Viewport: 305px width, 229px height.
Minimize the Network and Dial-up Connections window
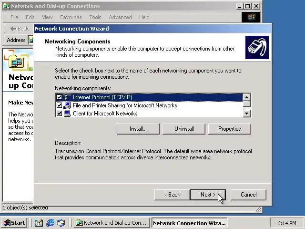240,6
